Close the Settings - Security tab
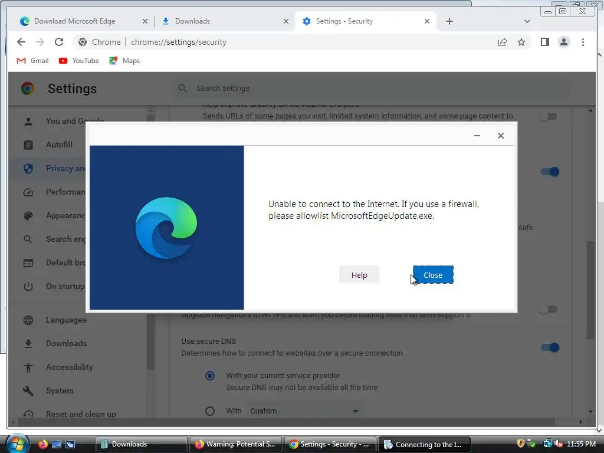604x453 pixels. pos(427,21)
